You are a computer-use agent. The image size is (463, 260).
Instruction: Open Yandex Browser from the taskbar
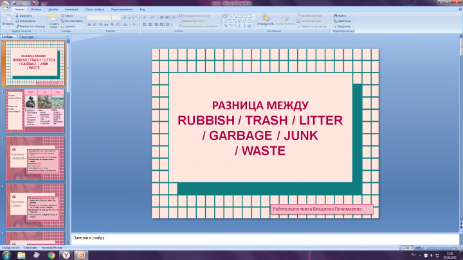pyautogui.click(x=66, y=256)
